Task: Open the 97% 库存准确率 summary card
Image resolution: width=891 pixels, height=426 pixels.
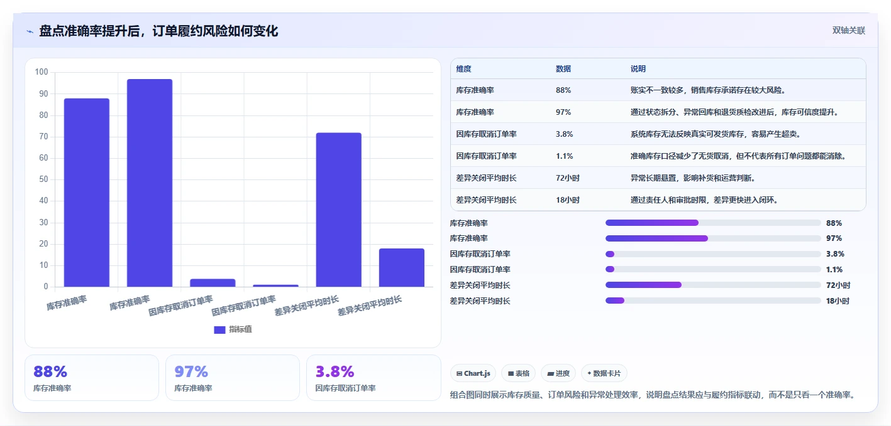Action: pyautogui.click(x=233, y=377)
